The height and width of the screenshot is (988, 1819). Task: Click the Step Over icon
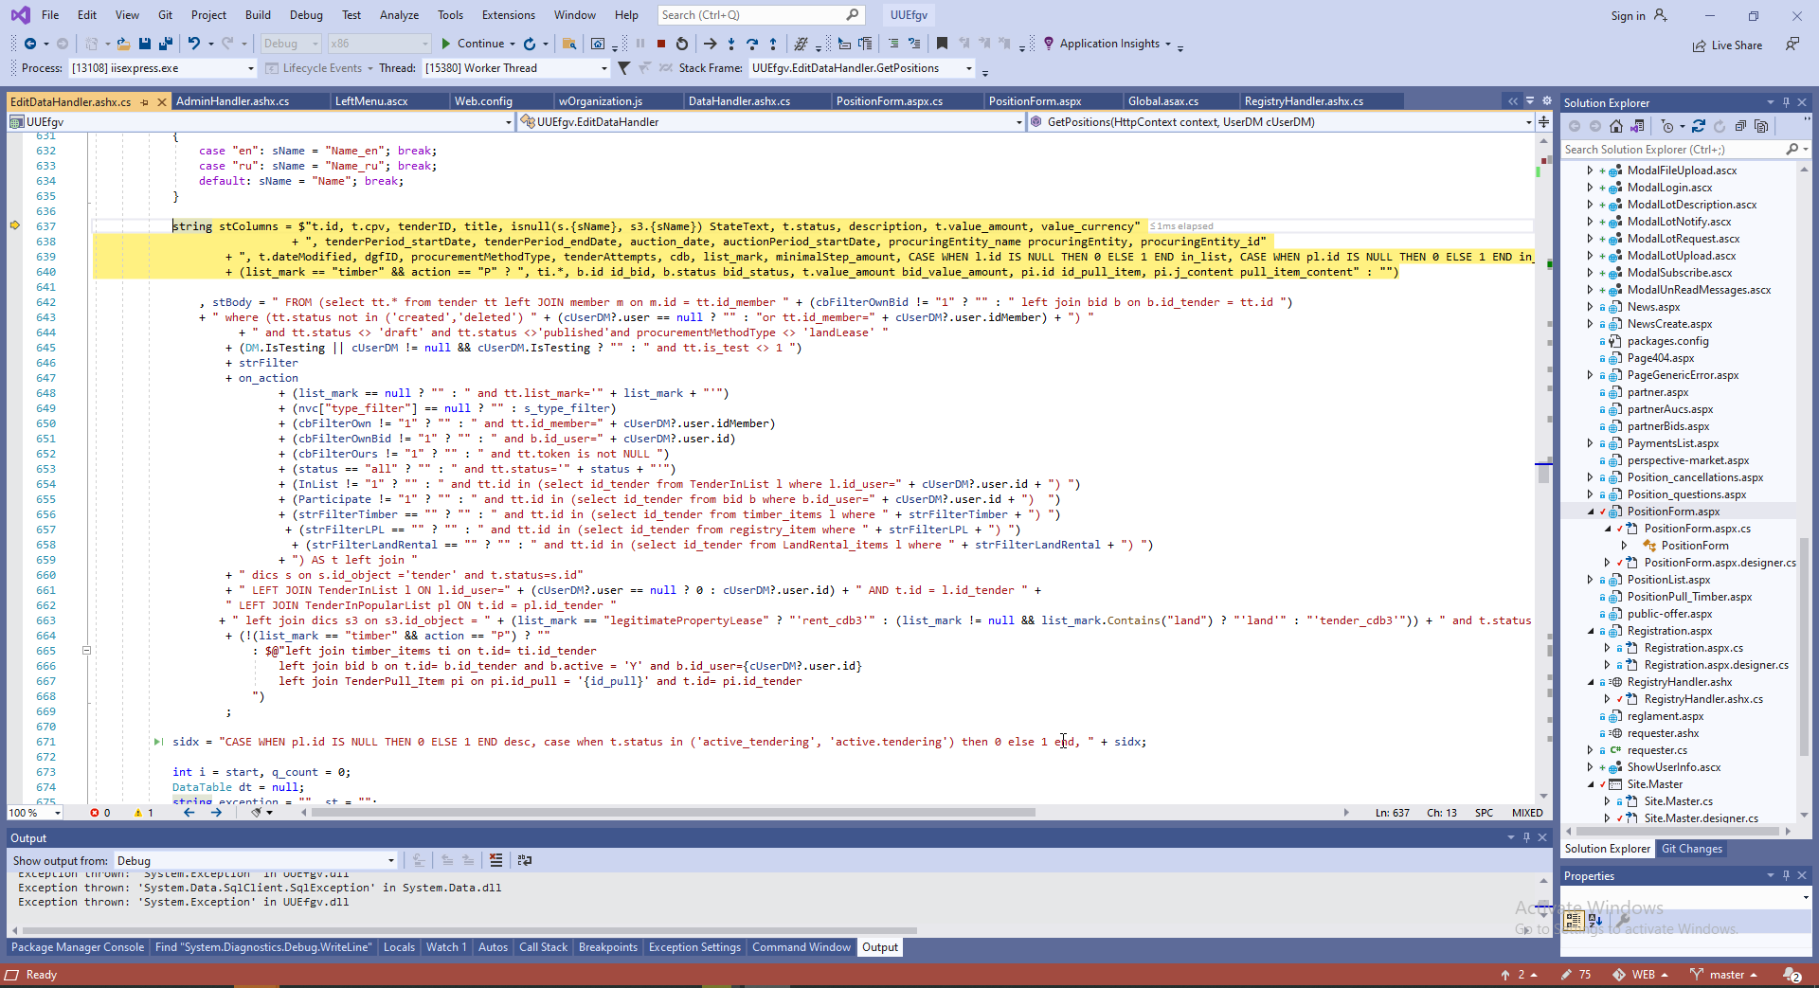click(x=752, y=44)
